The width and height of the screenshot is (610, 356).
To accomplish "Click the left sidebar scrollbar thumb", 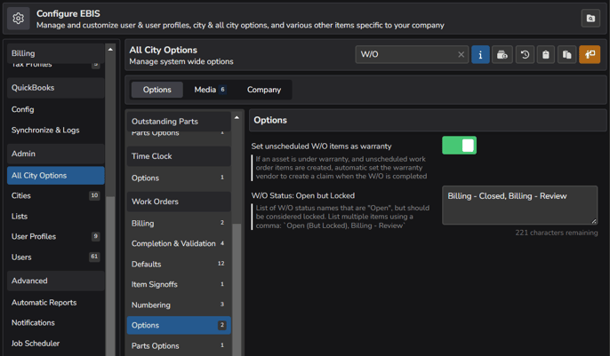I will [x=110, y=275].
